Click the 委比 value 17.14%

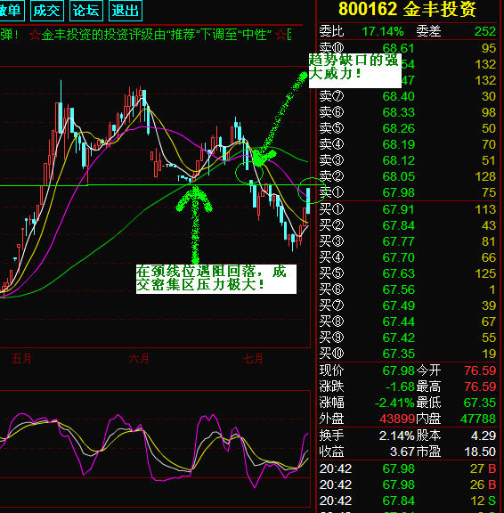point(383,32)
